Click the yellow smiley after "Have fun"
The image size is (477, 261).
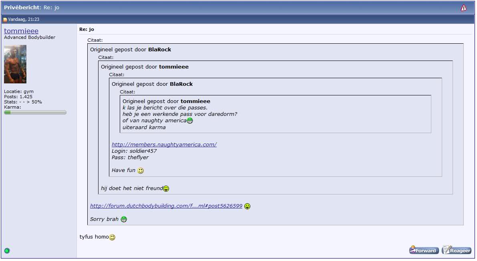(x=141, y=171)
